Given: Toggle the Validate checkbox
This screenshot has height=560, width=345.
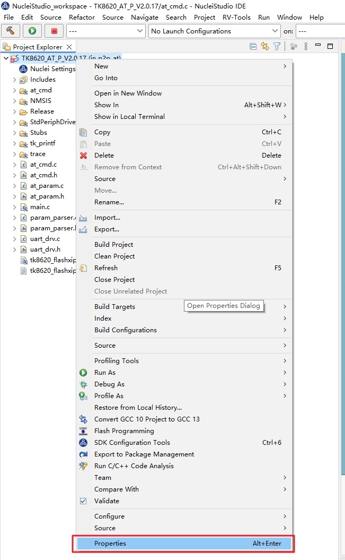Looking at the screenshot, I should pos(83,501).
